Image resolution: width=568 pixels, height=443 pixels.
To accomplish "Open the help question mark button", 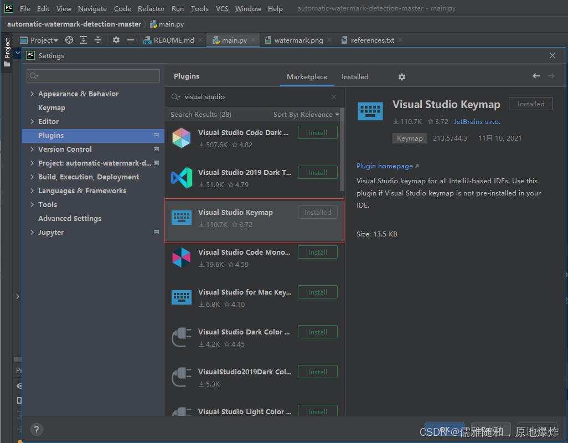I will (36, 430).
